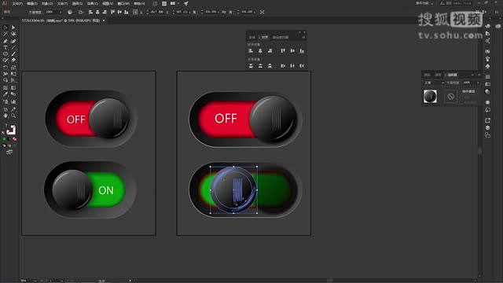Select the Ellipse shape tool
Screen dimensions: 503x283
click(x=6, y=54)
